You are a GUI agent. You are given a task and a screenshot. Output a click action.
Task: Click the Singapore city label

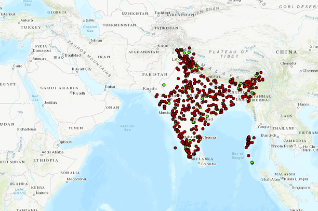click(302, 187)
